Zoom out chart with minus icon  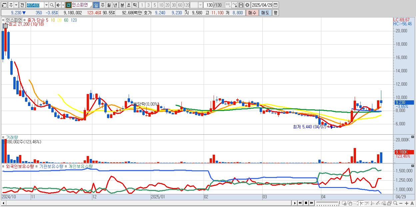[x=401, y=203]
